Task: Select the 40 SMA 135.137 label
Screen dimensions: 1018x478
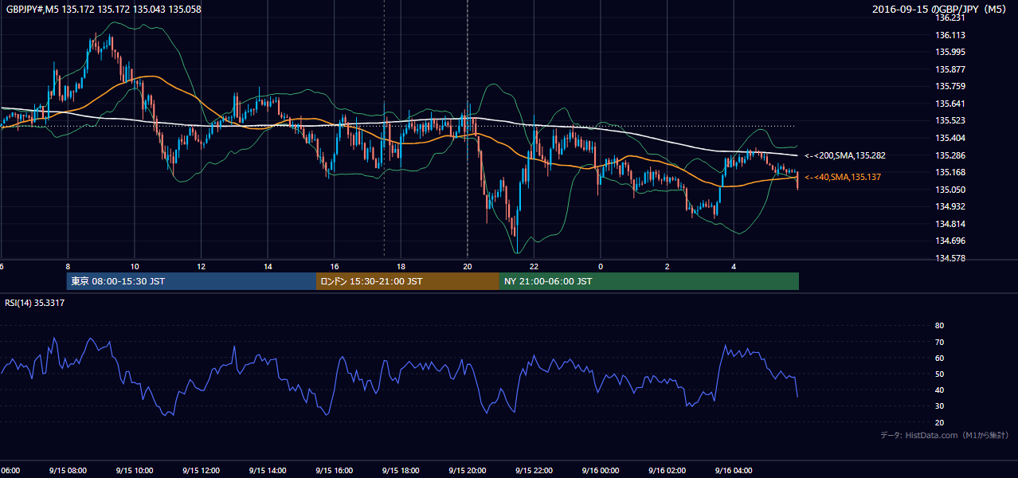Action: click(843, 177)
